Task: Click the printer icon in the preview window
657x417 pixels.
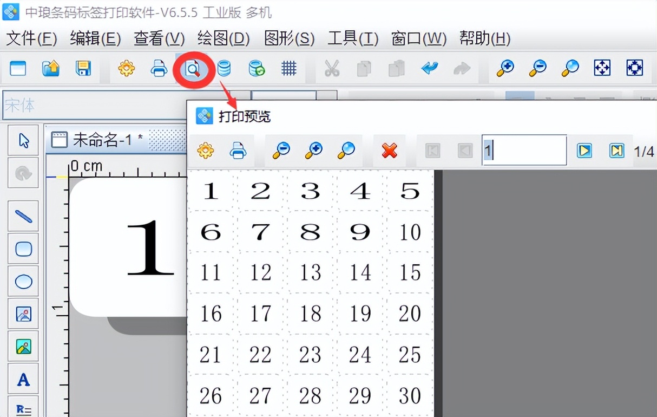Action: [x=238, y=151]
